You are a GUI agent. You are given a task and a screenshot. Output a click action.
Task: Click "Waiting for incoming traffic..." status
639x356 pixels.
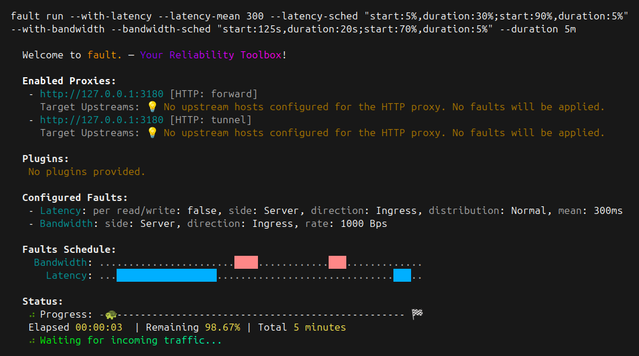[131, 341]
